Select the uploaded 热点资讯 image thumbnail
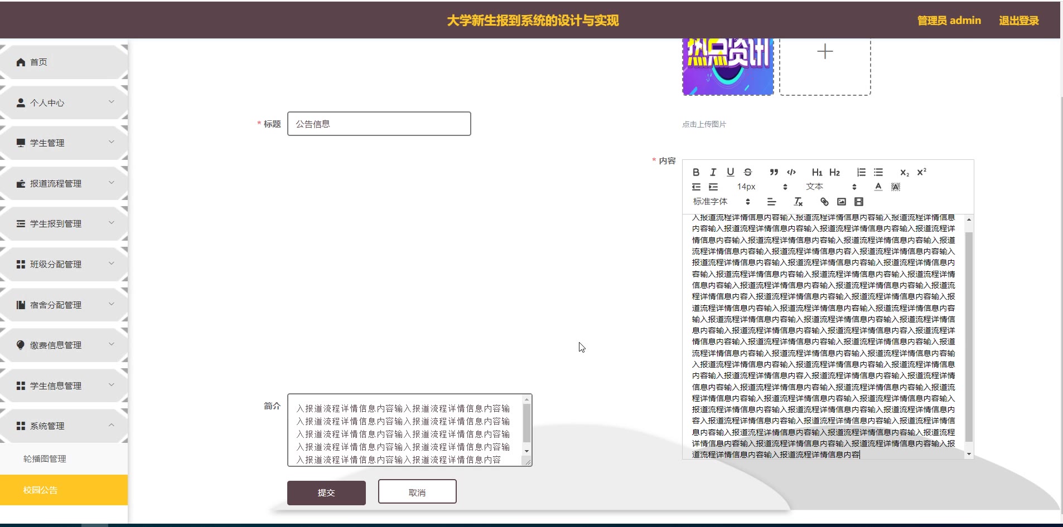The width and height of the screenshot is (1063, 527). click(728, 66)
